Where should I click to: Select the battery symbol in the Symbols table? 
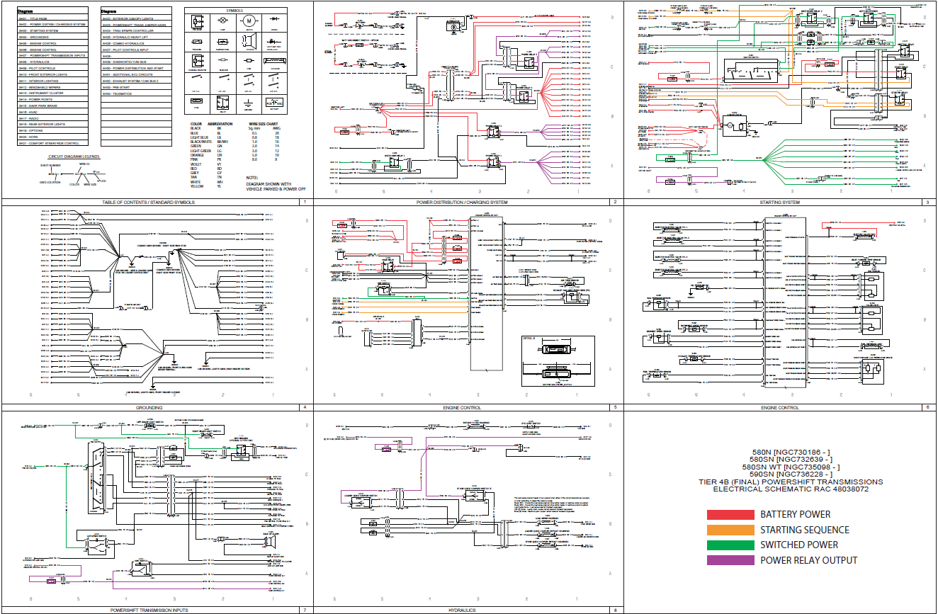(x=274, y=103)
